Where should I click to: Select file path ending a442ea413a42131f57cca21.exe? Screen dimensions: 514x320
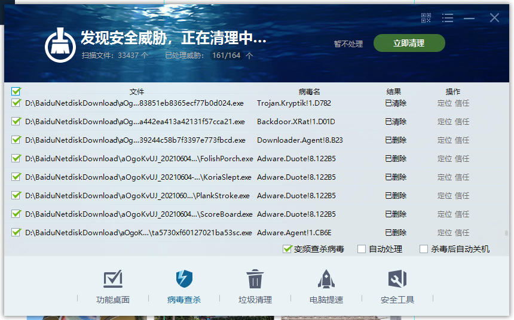point(135,122)
